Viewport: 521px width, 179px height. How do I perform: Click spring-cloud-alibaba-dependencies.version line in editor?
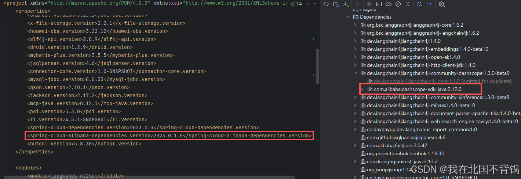pyautogui.click(x=169, y=136)
